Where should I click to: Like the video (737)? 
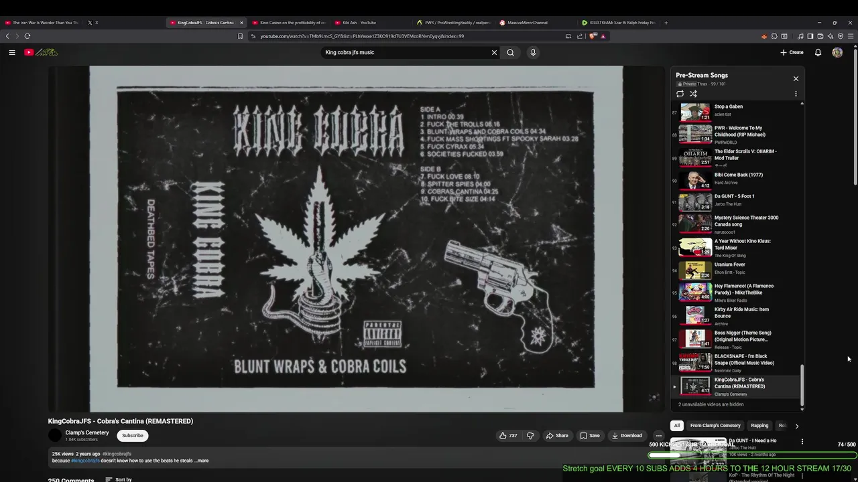(x=508, y=435)
